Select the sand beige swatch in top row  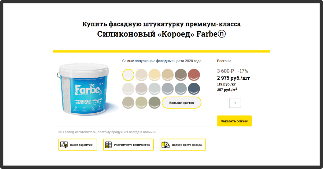click(x=167, y=75)
